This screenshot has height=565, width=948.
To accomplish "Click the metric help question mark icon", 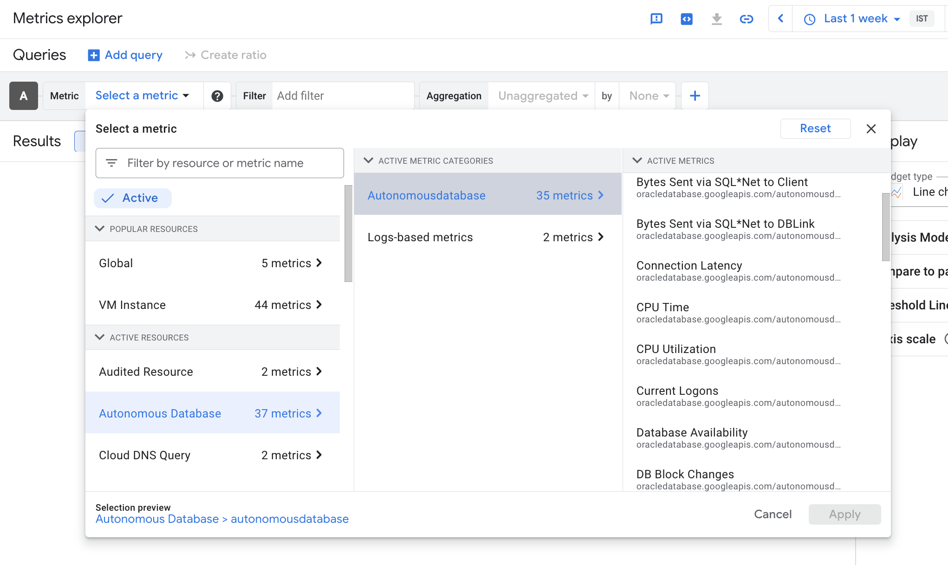I will [x=217, y=96].
